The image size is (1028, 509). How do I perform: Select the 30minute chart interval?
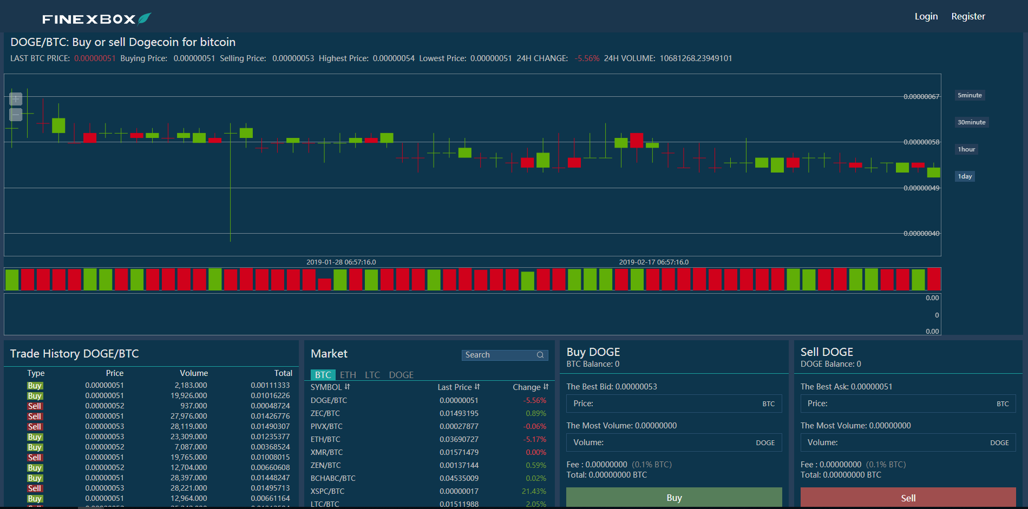coord(971,122)
